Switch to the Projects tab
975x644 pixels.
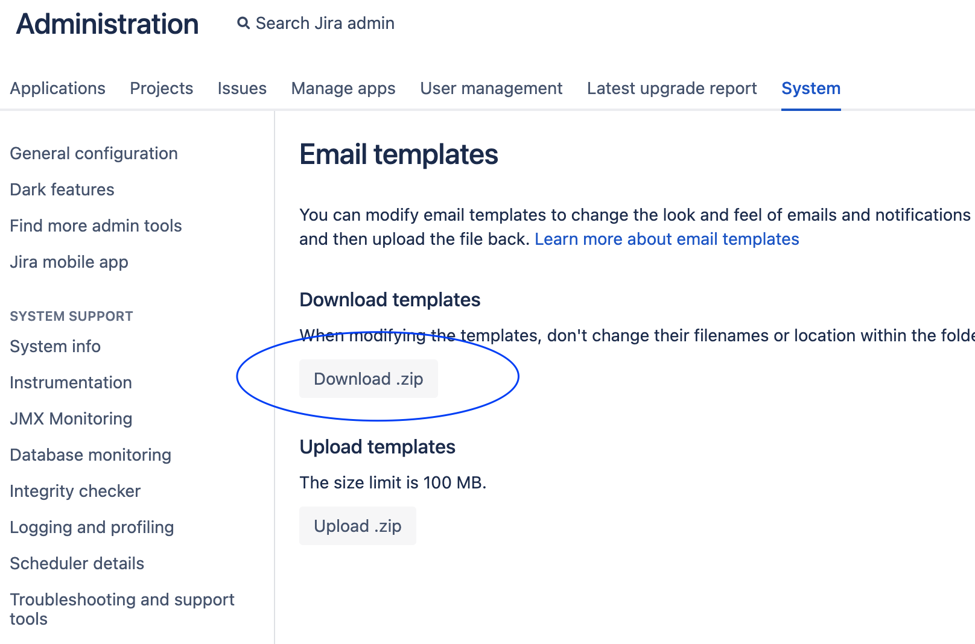[x=162, y=88]
